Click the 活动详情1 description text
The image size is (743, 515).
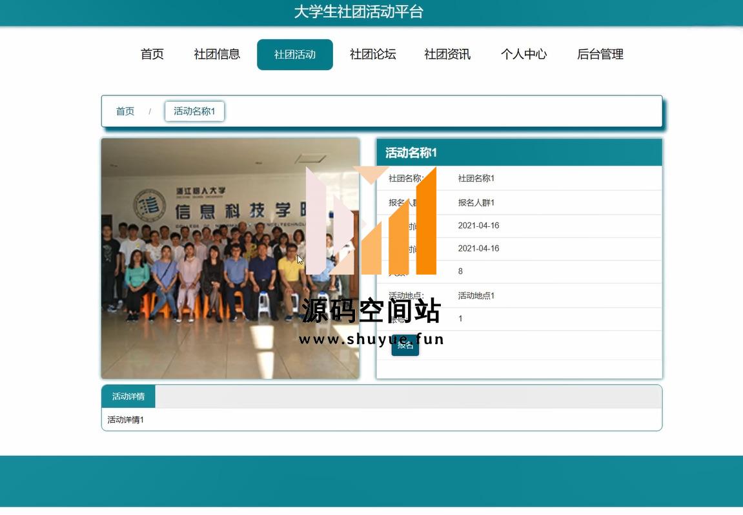pyautogui.click(x=125, y=420)
